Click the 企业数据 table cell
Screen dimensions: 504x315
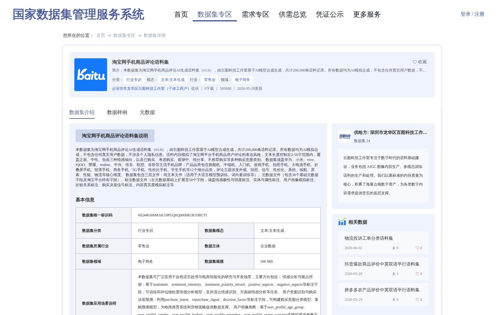tap(287, 246)
